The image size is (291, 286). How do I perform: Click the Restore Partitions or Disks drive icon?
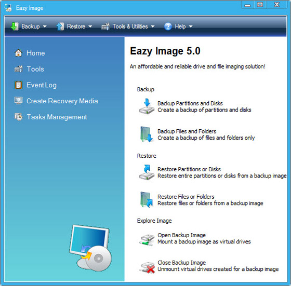coord(147,172)
